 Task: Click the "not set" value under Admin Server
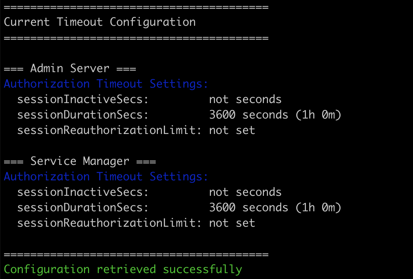(x=232, y=130)
